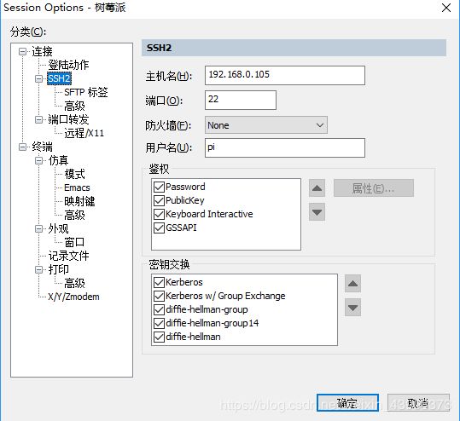The width and height of the screenshot is (460, 421).
Task: Collapse the 终端 tree node
Action: pyautogui.click(x=22, y=147)
